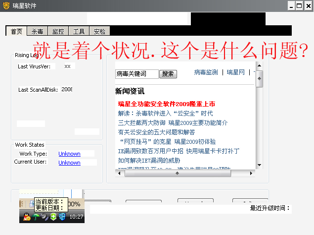
Task: Click the Current User Unknown link
Action: (x=70, y=163)
